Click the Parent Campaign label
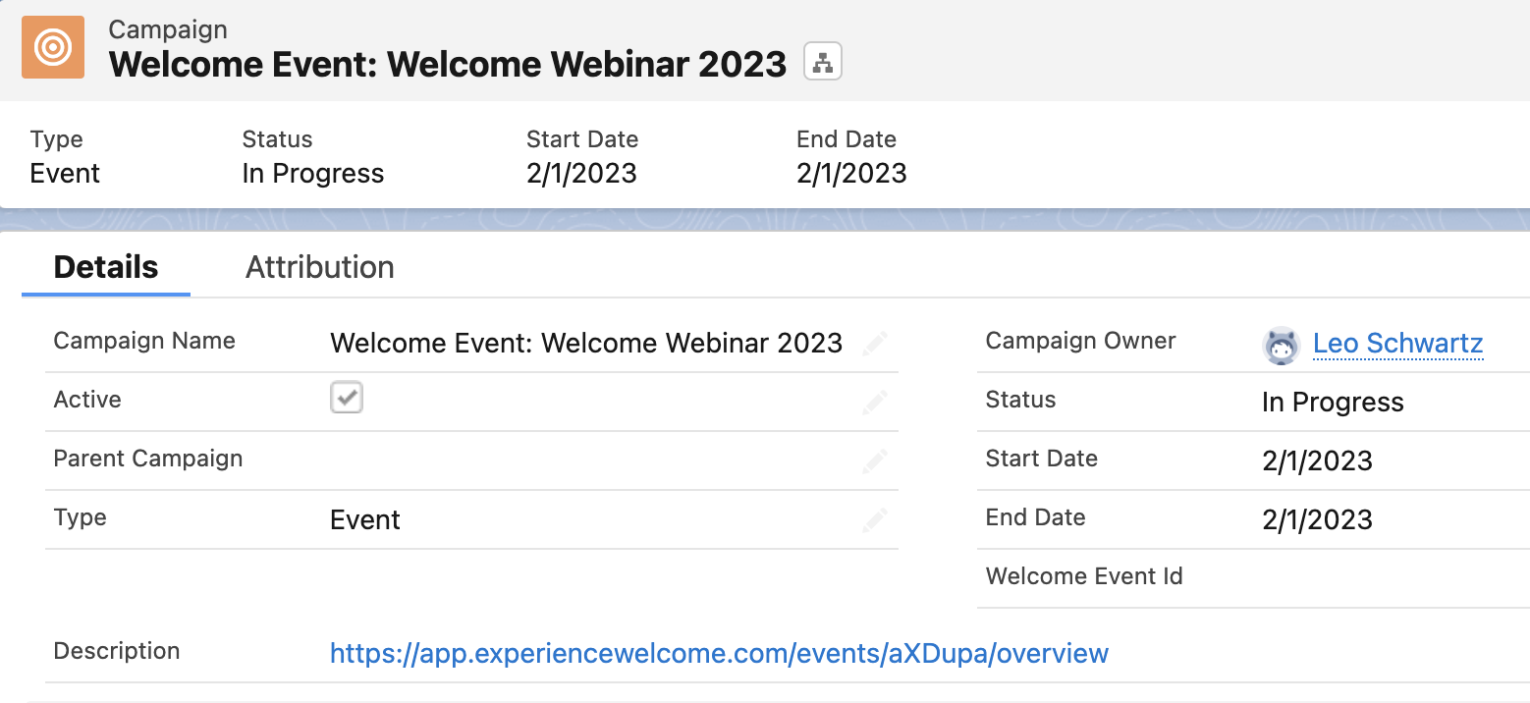This screenshot has height=703, width=1530. [147, 459]
